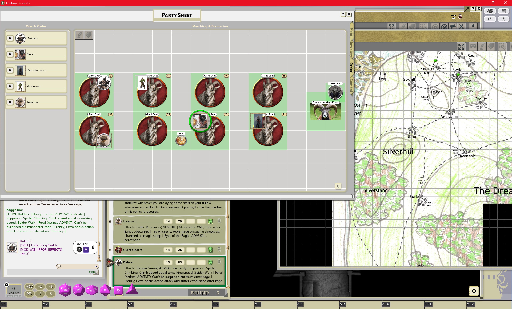Select the quill draw tool on map toolbar
Screen dimensions: 512x309
[482, 47]
